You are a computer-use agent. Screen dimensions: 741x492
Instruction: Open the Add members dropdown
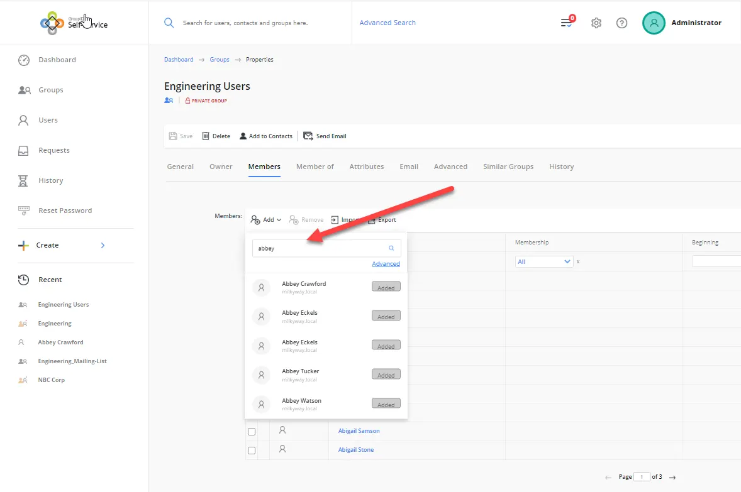[266, 219]
